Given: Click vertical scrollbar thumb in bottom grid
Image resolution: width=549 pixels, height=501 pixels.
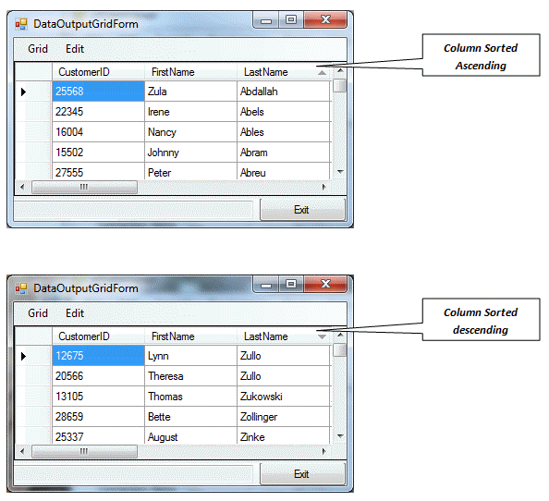Looking at the screenshot, I should coord(339,349).
